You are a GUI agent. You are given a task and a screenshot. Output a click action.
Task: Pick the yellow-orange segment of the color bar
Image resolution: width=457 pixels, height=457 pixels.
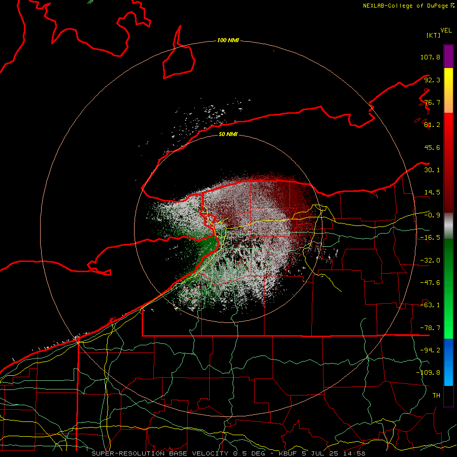448,90
